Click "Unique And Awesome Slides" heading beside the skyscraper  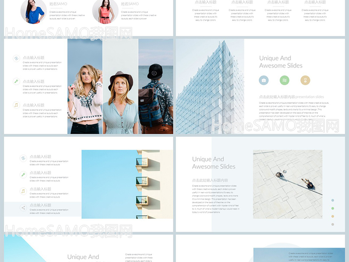(281, 62)
